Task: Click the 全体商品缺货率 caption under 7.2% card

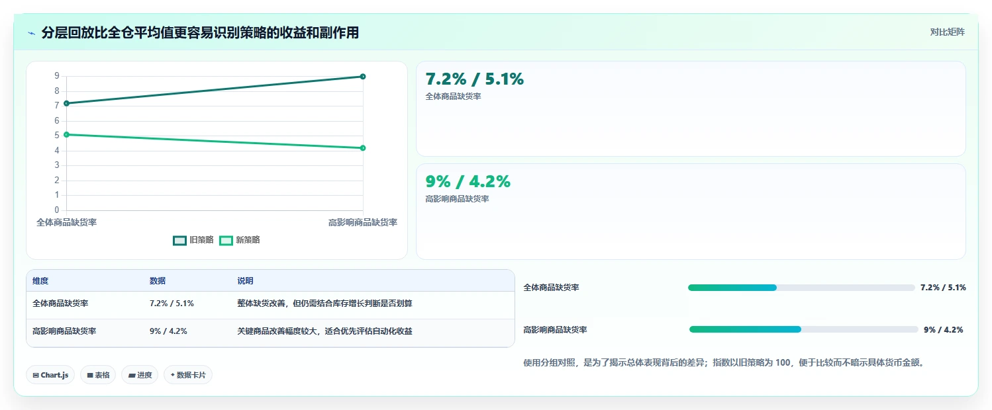Action: [x=453, y=97]
